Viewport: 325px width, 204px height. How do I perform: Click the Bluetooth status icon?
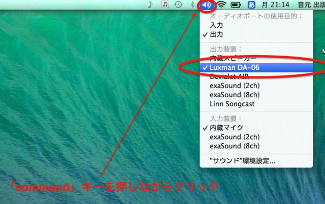coord(192,5)
